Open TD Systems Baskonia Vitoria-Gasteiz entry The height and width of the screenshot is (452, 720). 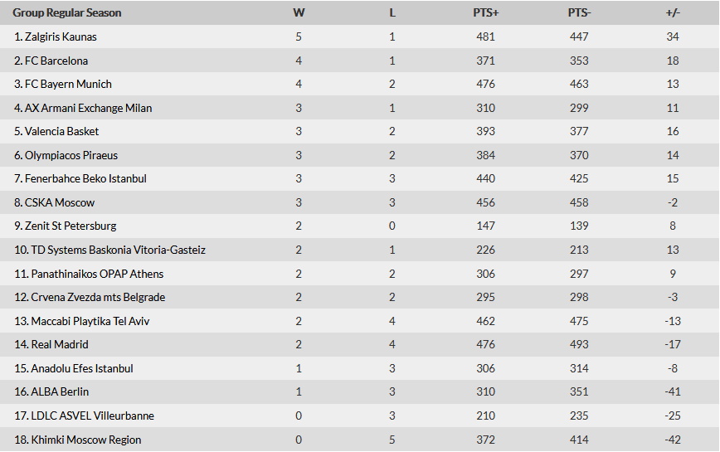point(118,250)
